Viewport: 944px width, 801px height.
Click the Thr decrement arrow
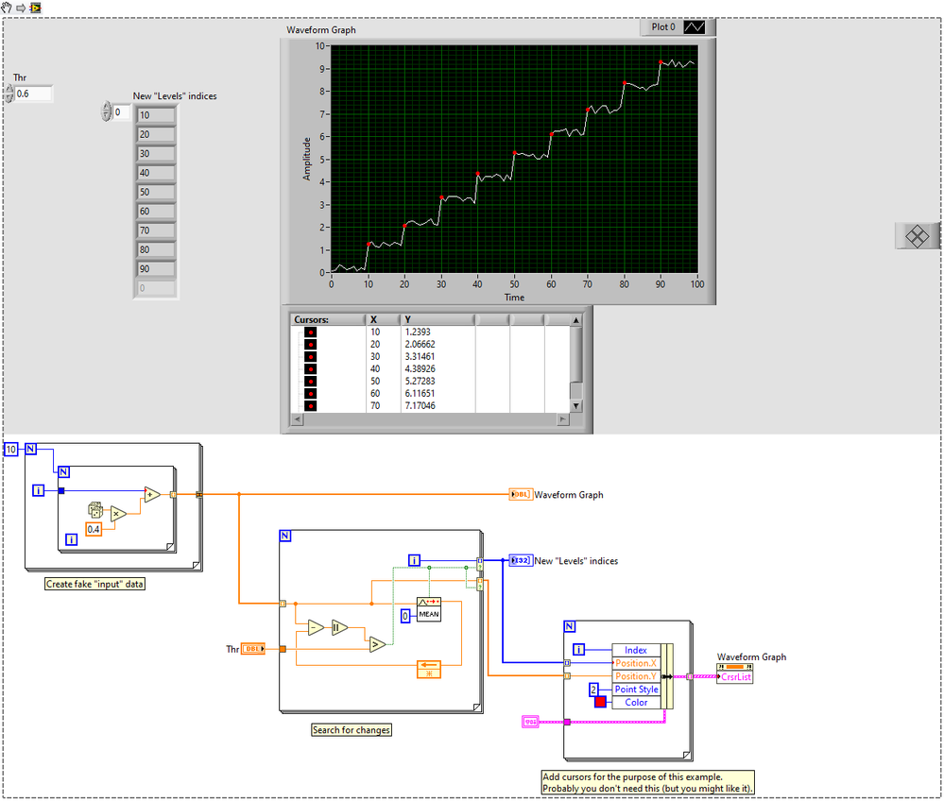point(9,98)
